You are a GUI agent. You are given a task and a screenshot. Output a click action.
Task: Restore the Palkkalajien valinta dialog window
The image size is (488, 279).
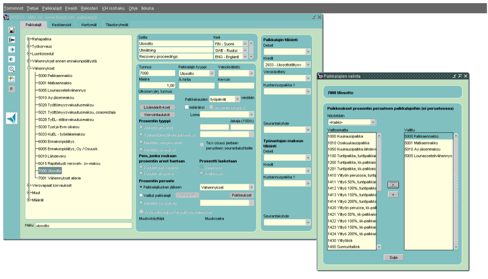460,76
